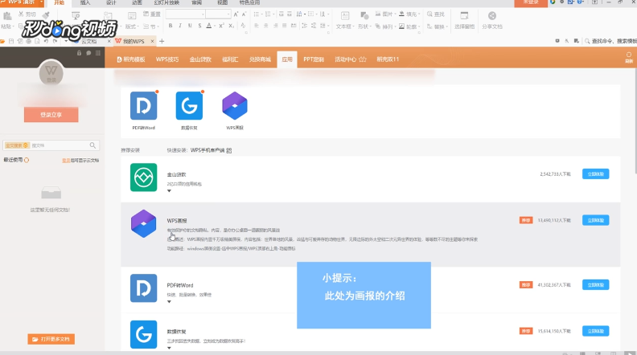The image size is (637, 355).
Task: Click the lock icon in the dark sidebar header
Action: click(79, 53)
